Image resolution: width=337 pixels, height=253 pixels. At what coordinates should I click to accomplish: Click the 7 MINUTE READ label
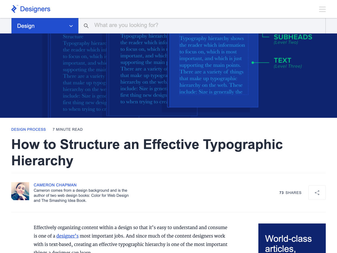(67, 130)
